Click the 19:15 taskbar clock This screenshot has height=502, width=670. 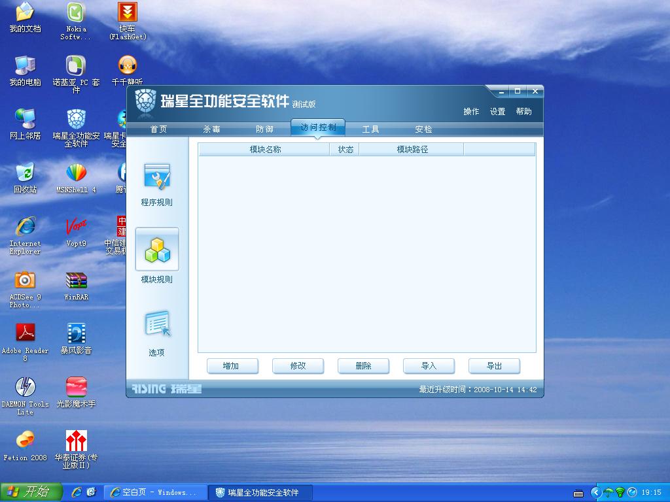651,493
